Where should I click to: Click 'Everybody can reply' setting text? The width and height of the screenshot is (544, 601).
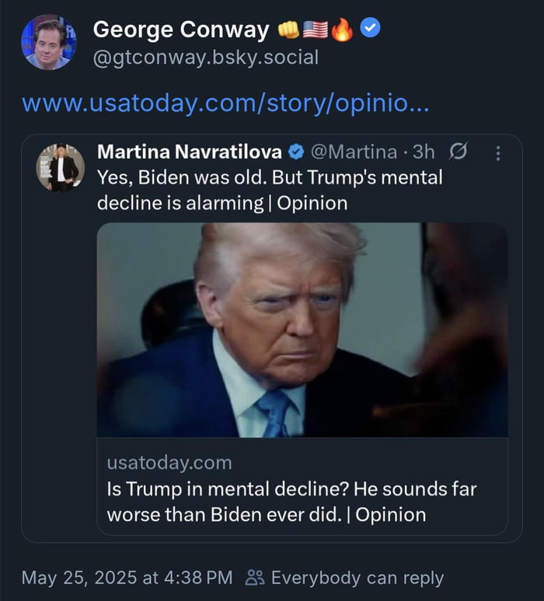coord(357,578)
